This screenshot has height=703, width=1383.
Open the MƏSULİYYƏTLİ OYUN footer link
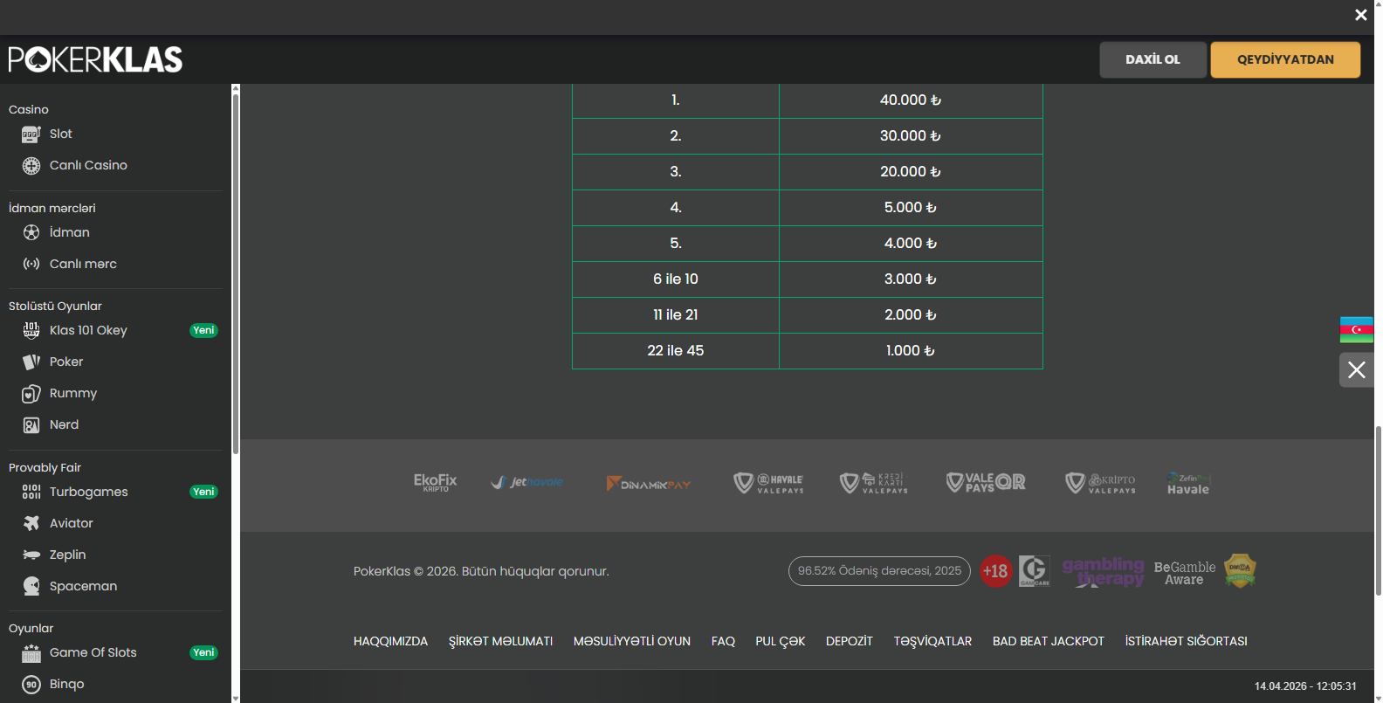[632, 641]
